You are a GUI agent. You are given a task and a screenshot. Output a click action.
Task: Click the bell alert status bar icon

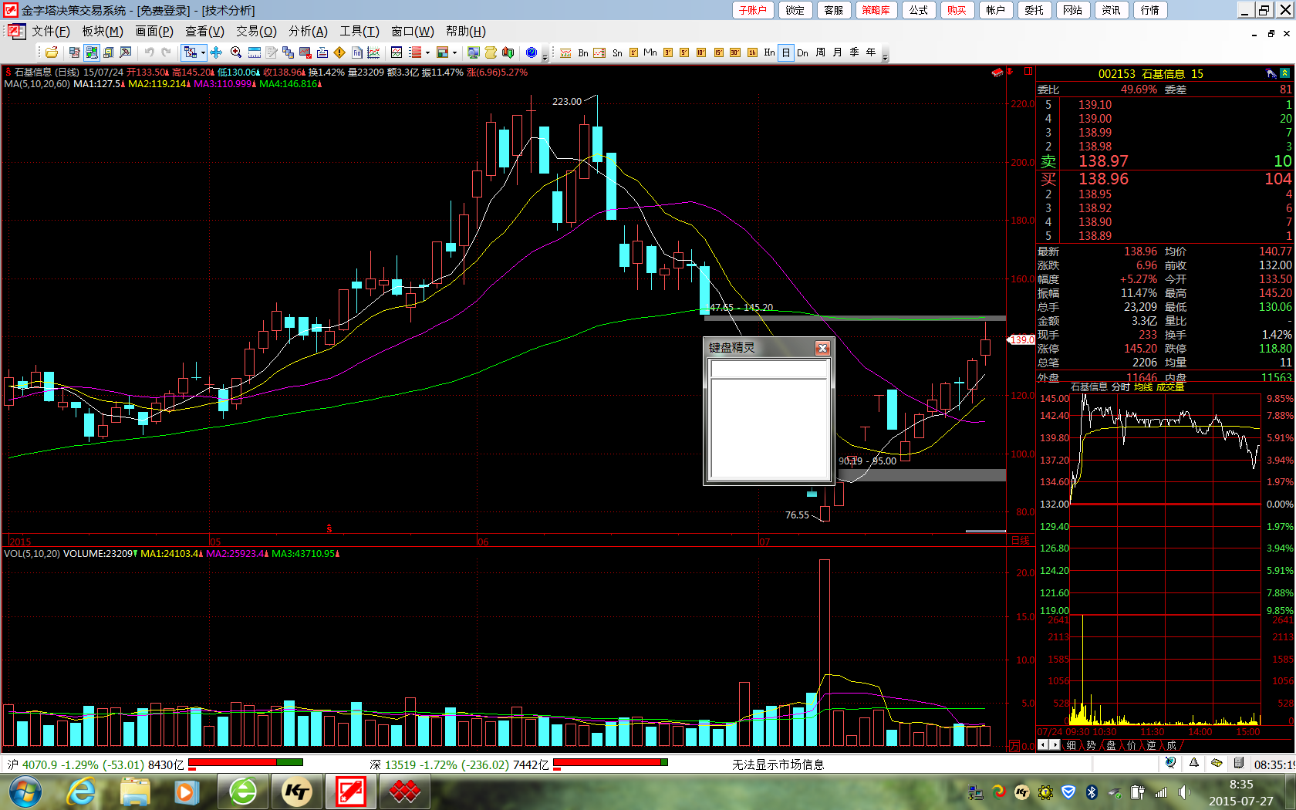coord(1194,763)
